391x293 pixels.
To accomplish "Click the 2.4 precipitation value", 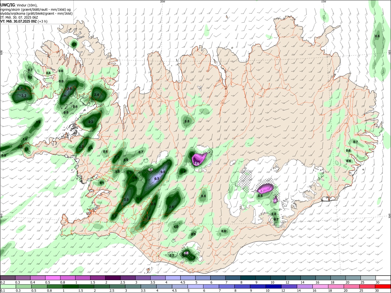I will [x=97, y=95].
